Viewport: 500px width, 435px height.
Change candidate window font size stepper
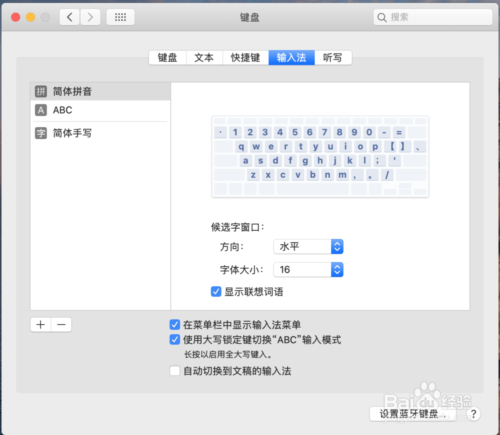(336, 270)
